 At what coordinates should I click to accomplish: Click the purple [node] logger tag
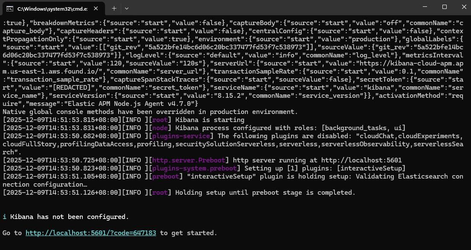(160, 128)
